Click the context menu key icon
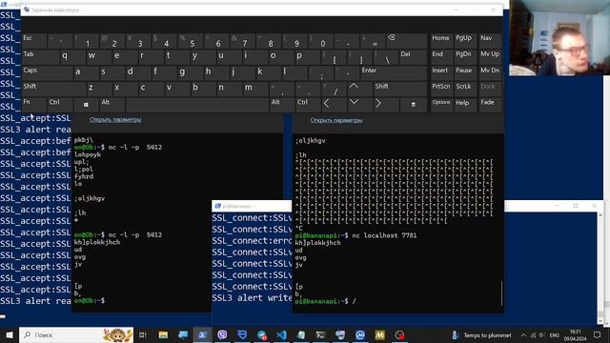 413,105
